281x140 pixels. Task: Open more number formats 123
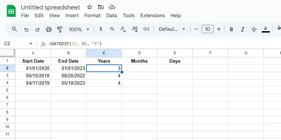coord(146,29)
